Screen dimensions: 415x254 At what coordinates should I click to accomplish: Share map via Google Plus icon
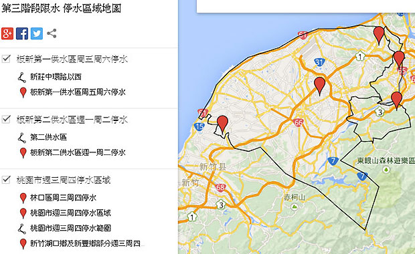point(7,33)
